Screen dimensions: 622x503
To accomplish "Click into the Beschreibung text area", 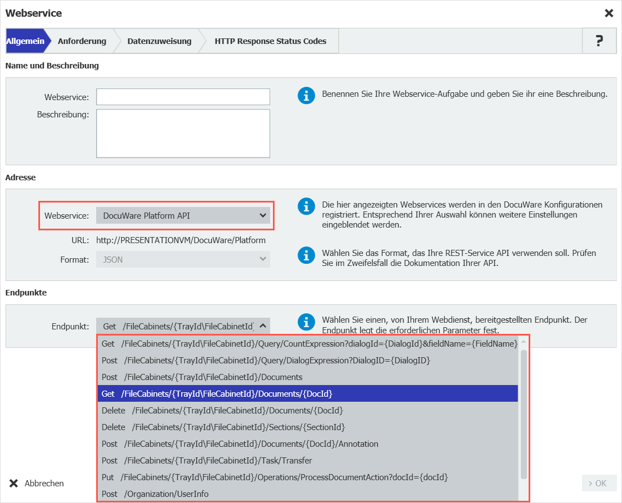I will click(183, 134).
